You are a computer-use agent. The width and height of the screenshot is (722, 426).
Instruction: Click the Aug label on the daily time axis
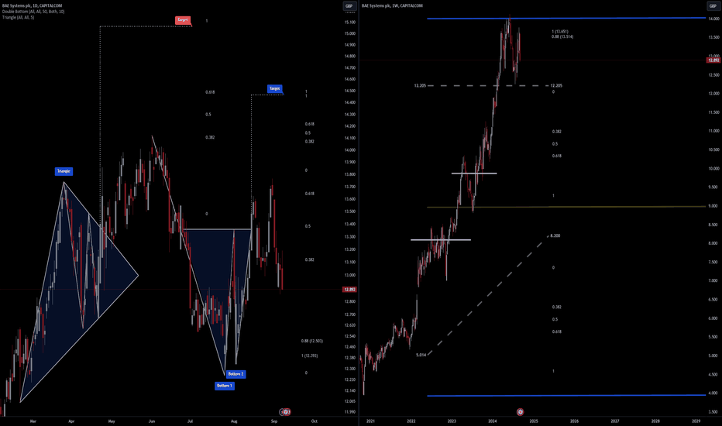pos(234,421)
